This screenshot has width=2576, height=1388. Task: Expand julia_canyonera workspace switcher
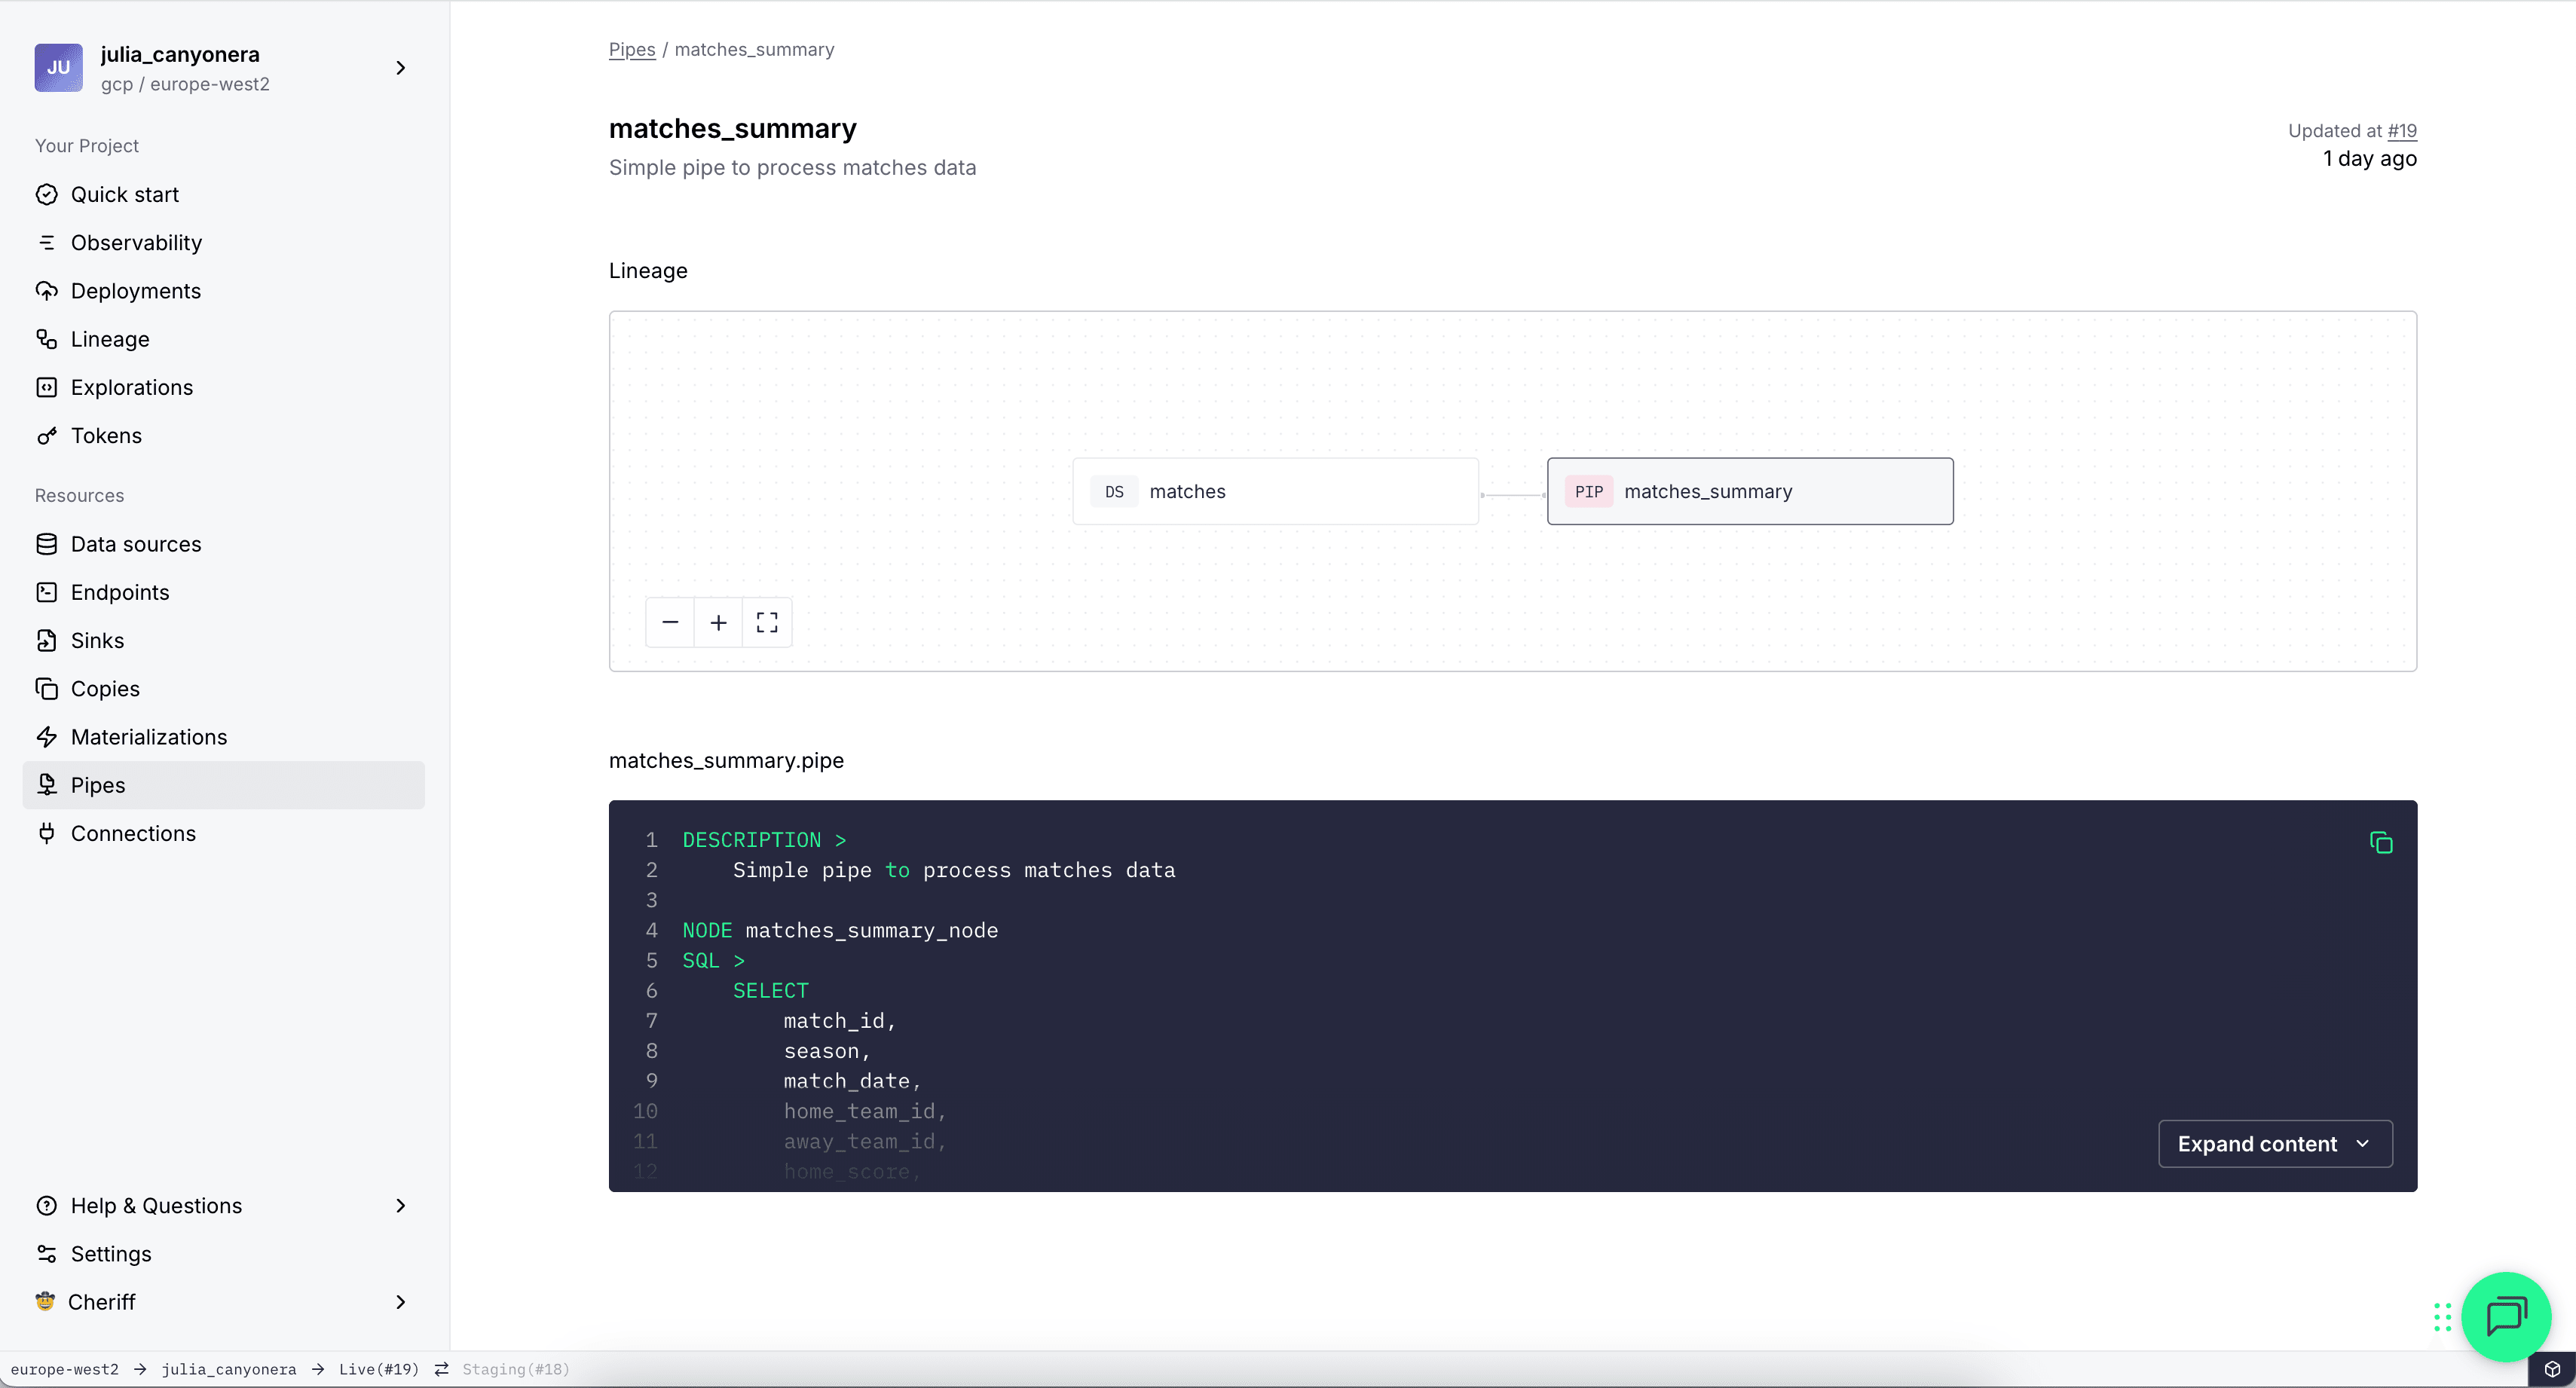[400, 68]
